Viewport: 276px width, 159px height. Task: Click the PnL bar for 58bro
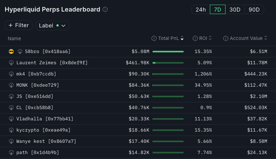(x=168, y=51)
